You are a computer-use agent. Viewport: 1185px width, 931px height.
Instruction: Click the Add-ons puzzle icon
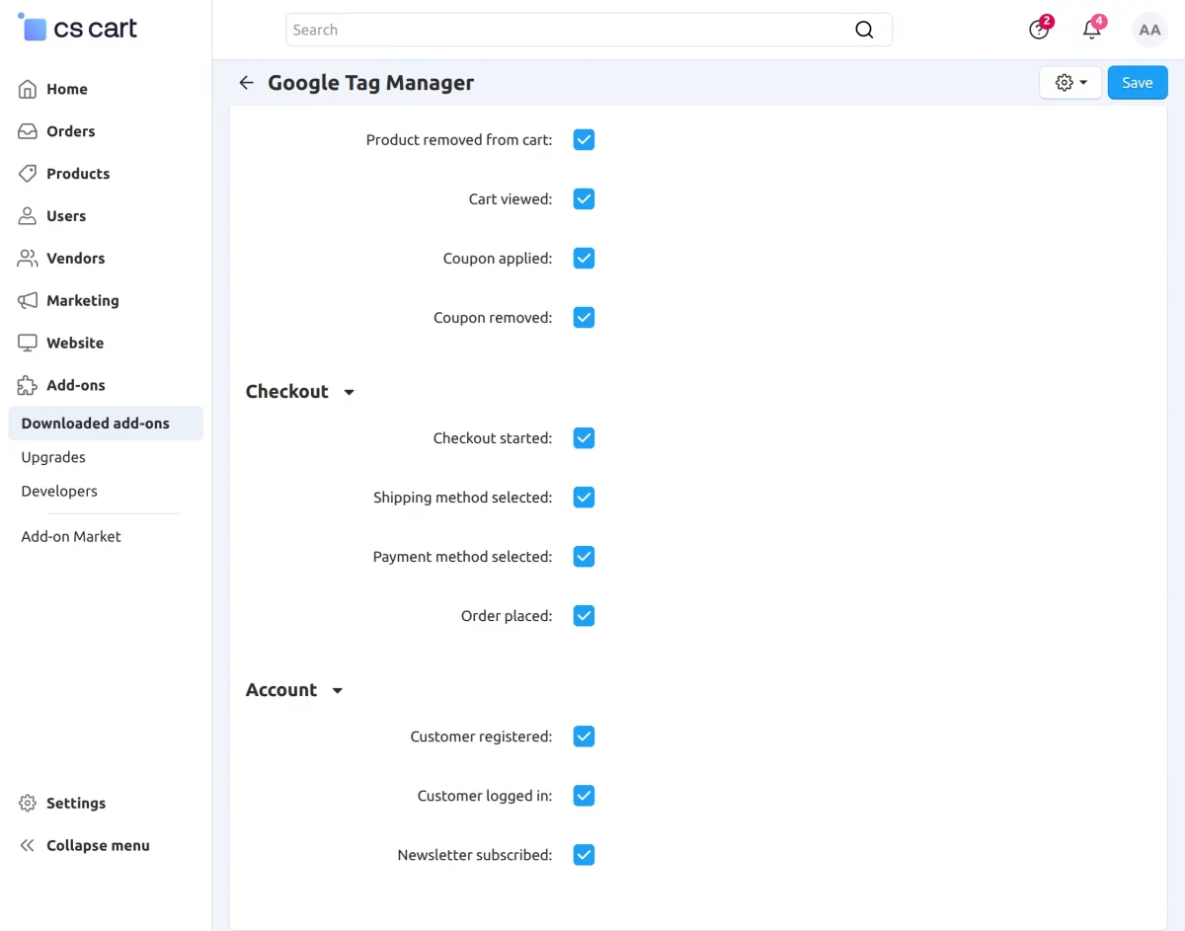coord(28,386)
